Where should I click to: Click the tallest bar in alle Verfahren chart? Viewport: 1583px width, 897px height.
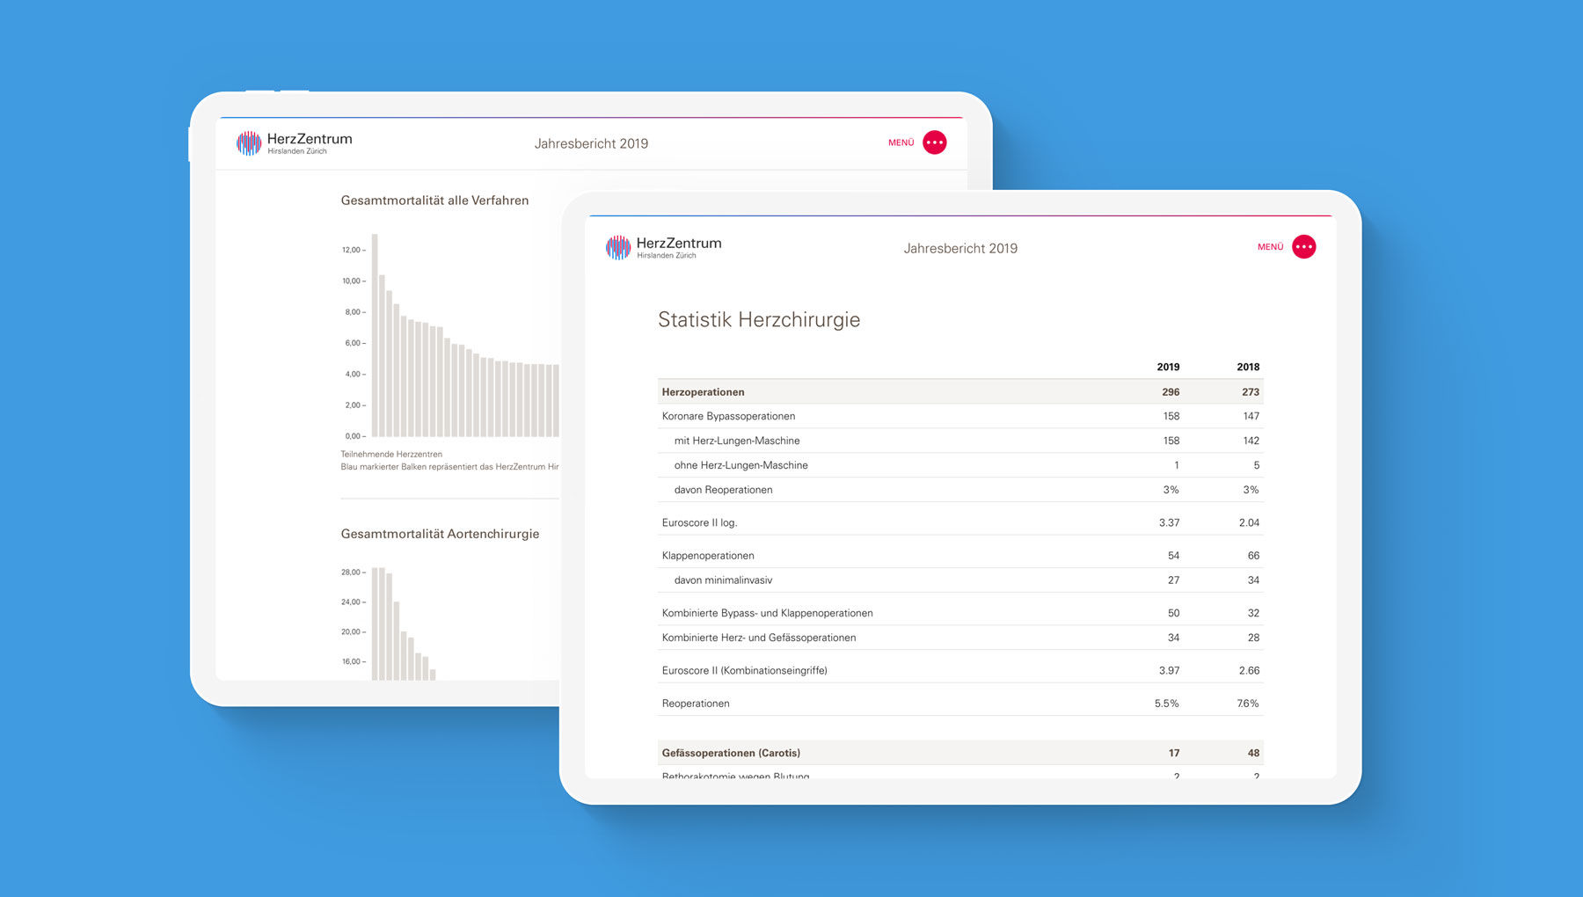[x=375, y=335]
